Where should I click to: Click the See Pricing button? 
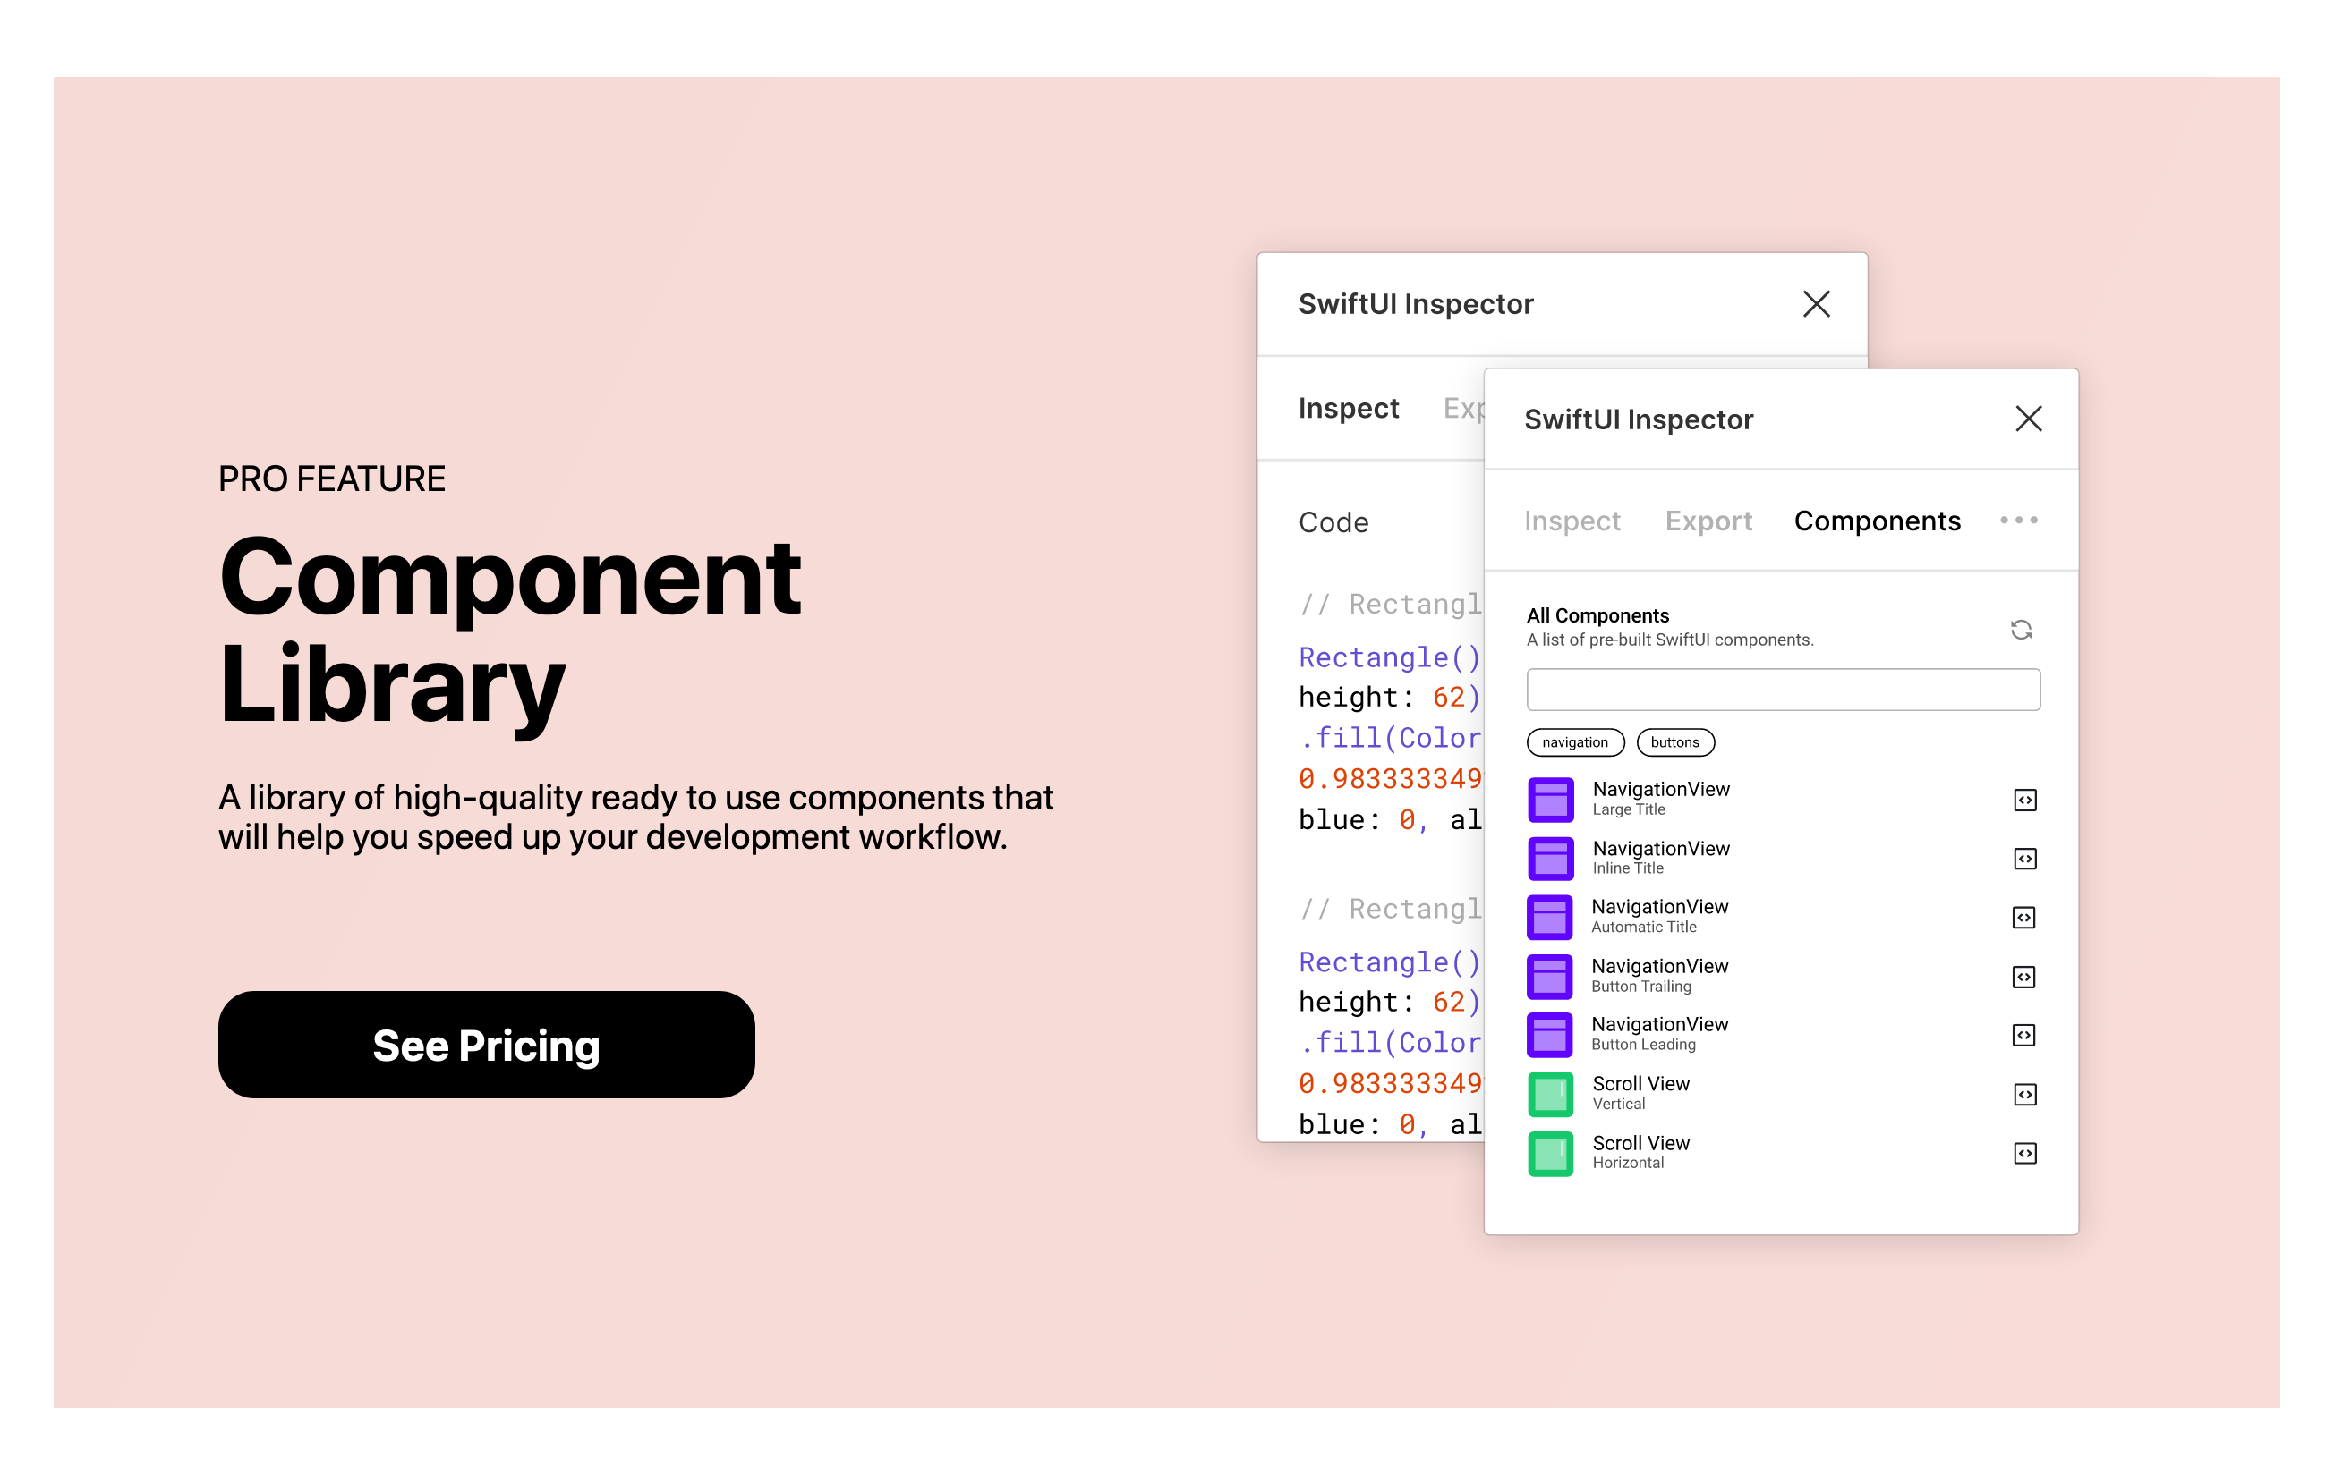point(486,1044)
